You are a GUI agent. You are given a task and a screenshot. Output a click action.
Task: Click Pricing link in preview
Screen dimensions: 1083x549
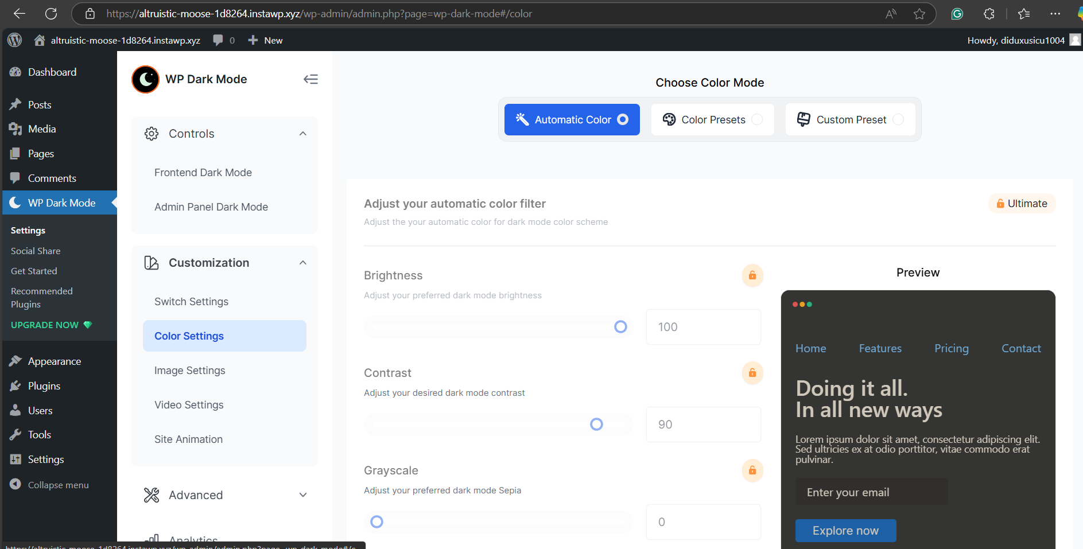pos(951,348)
